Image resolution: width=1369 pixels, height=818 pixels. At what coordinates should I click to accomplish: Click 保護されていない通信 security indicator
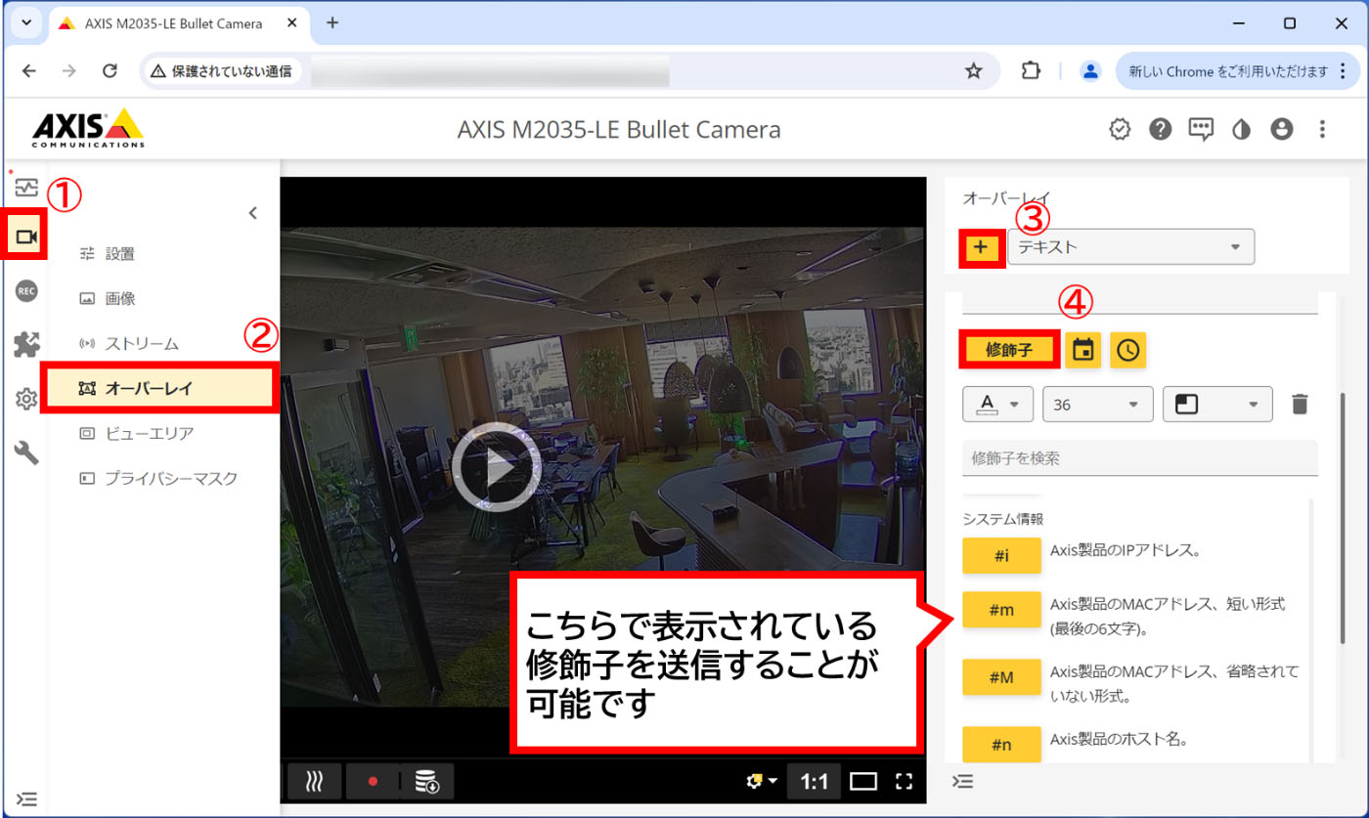click(221, 71)
